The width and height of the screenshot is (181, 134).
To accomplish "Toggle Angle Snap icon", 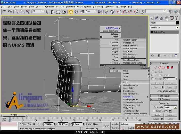I will coord(125,12).
